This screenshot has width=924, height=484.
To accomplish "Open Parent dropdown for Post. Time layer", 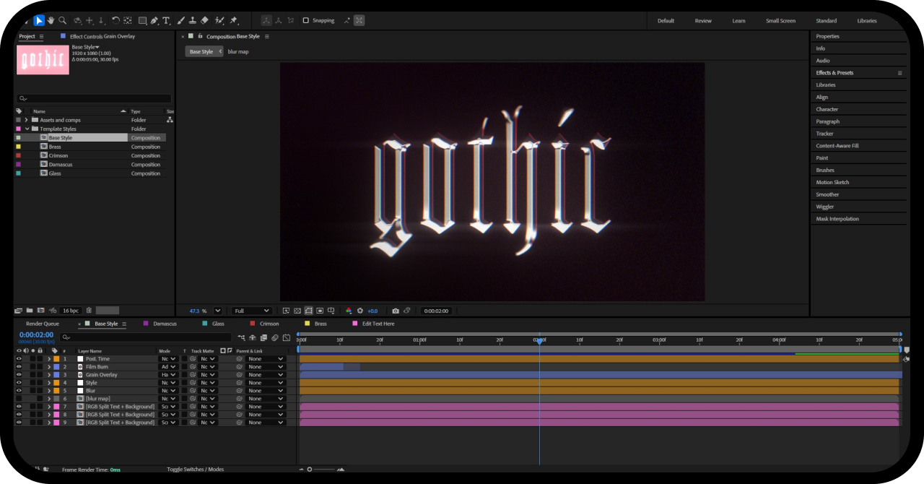I will click(x=265, y=359).
